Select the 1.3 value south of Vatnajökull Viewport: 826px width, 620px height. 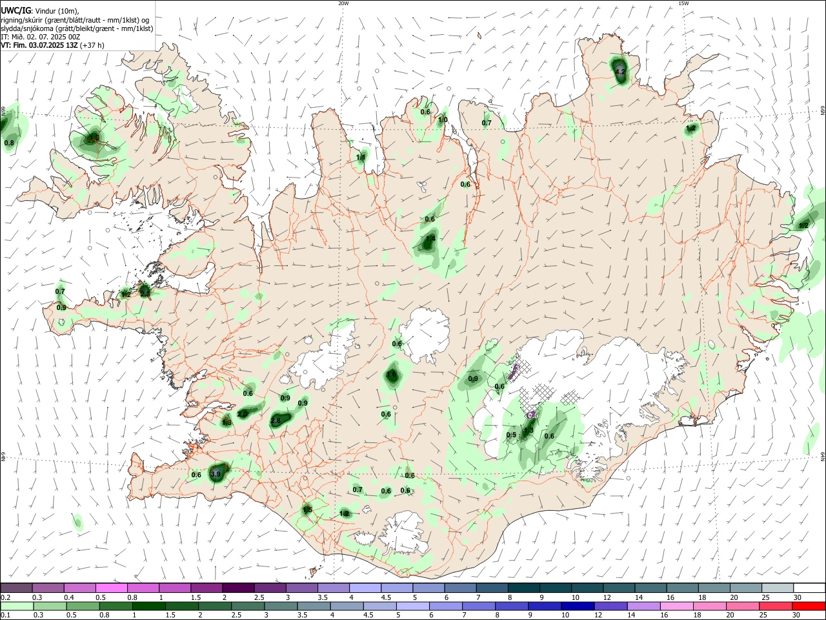[x=529, y=431]
